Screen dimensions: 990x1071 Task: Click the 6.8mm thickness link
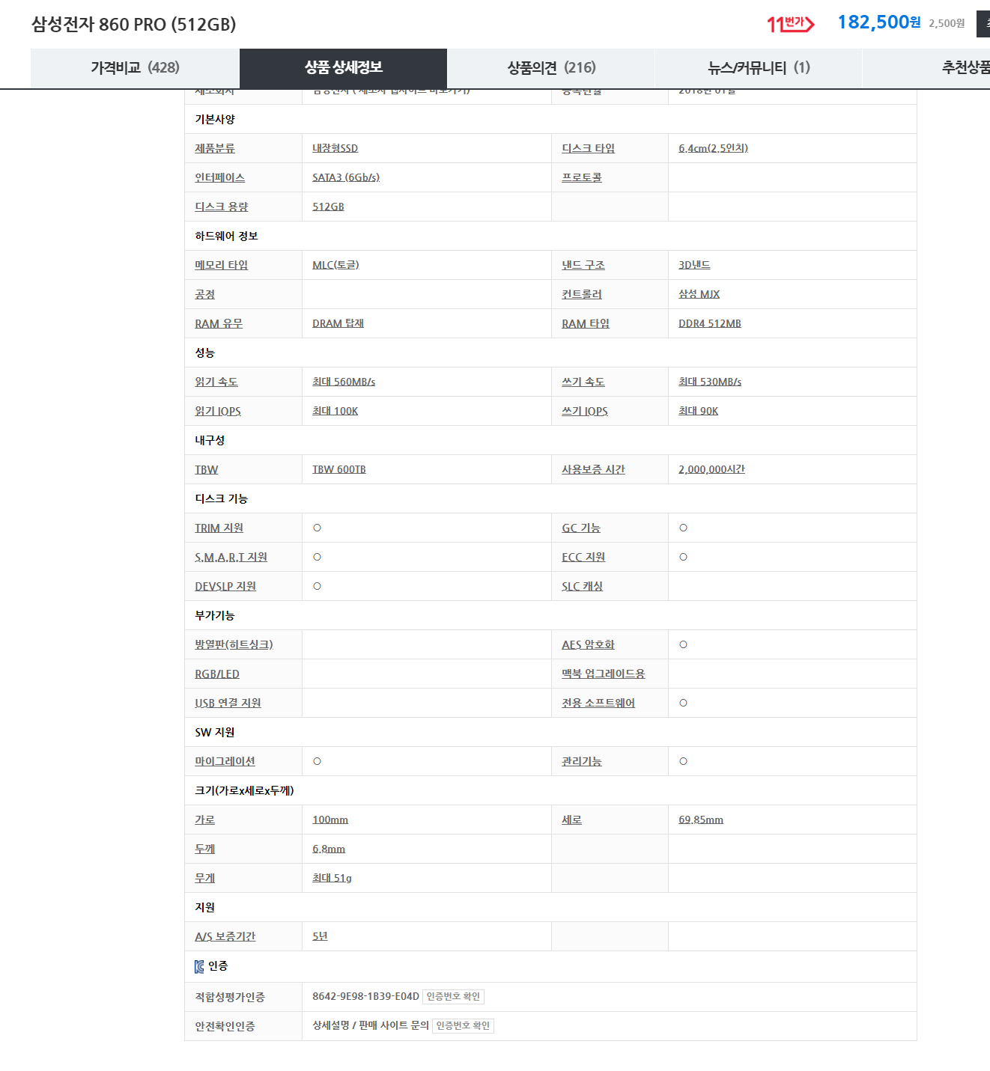click(329, 849)
